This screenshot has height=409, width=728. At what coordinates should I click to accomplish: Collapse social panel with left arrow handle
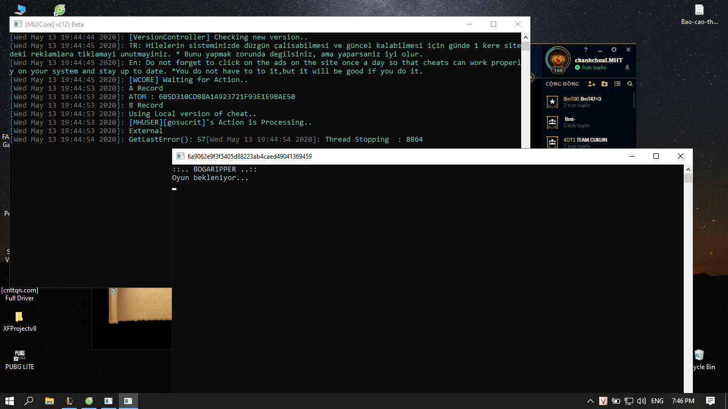(532, 77)
